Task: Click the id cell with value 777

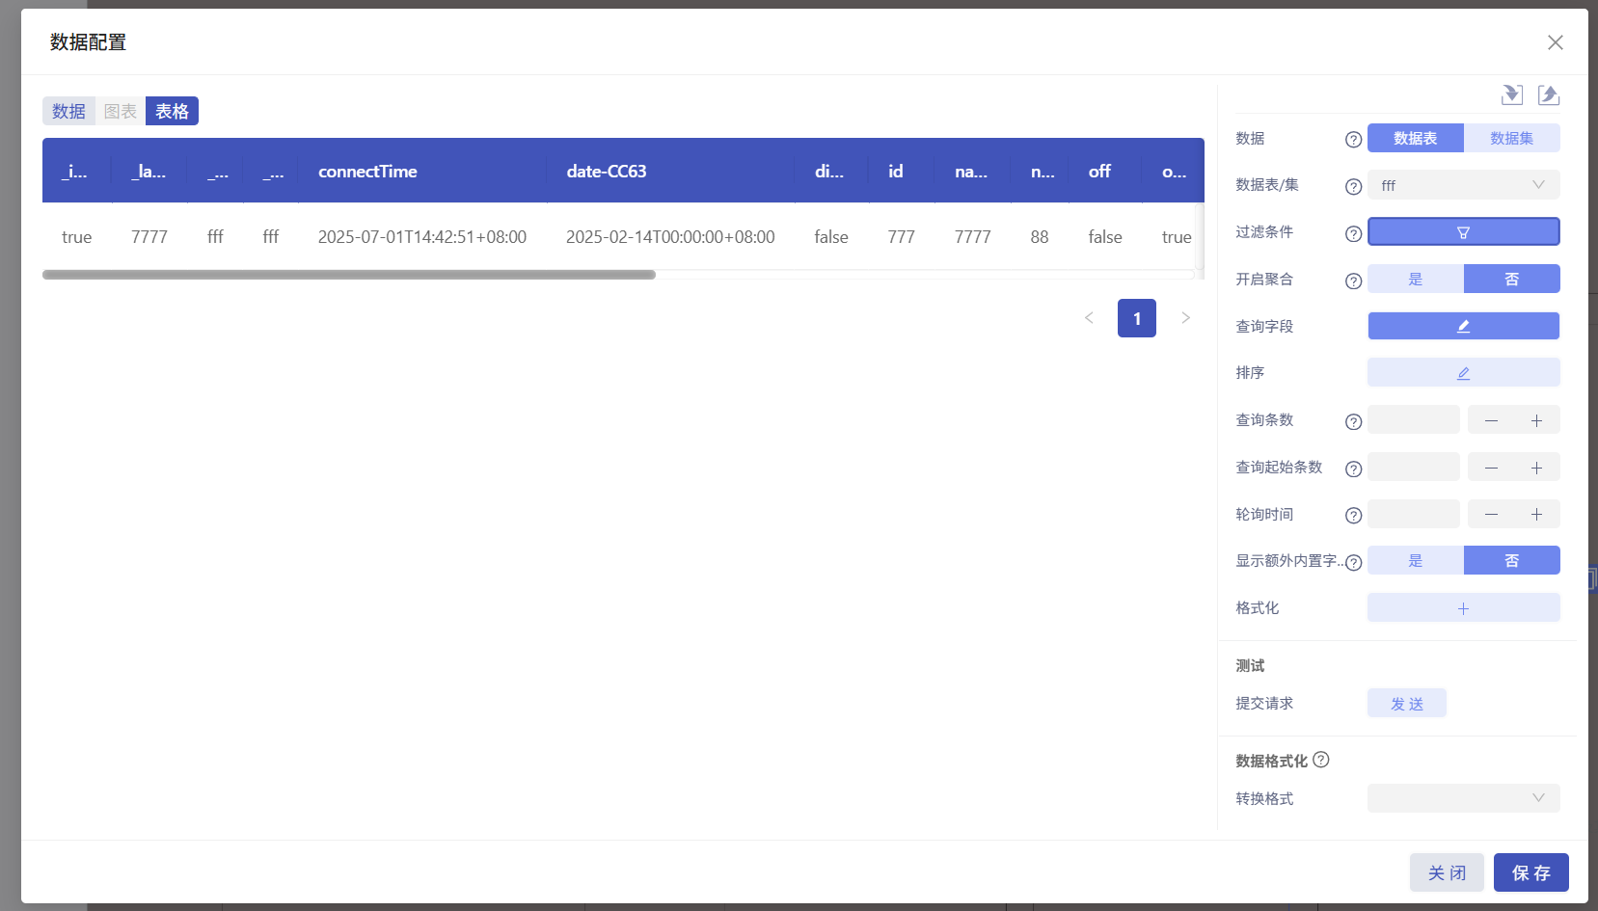Action: 902,237
